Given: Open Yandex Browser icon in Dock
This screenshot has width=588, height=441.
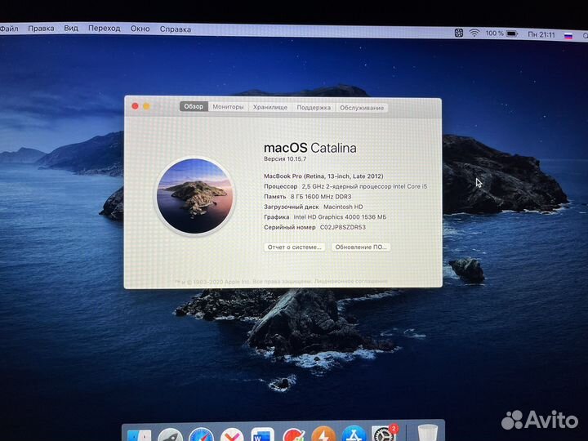Looking at the screenshot, I should 232,435.
